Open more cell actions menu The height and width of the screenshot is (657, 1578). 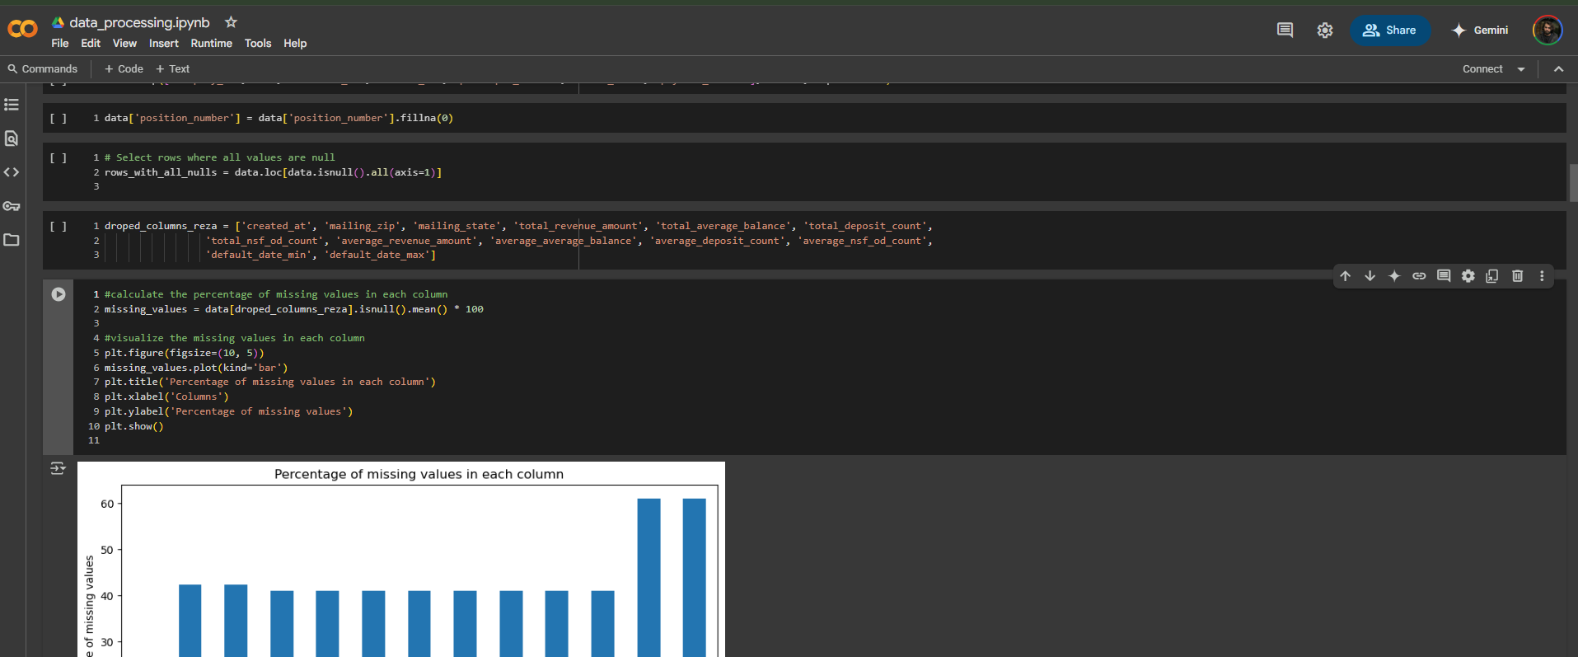pos(1542,276)
